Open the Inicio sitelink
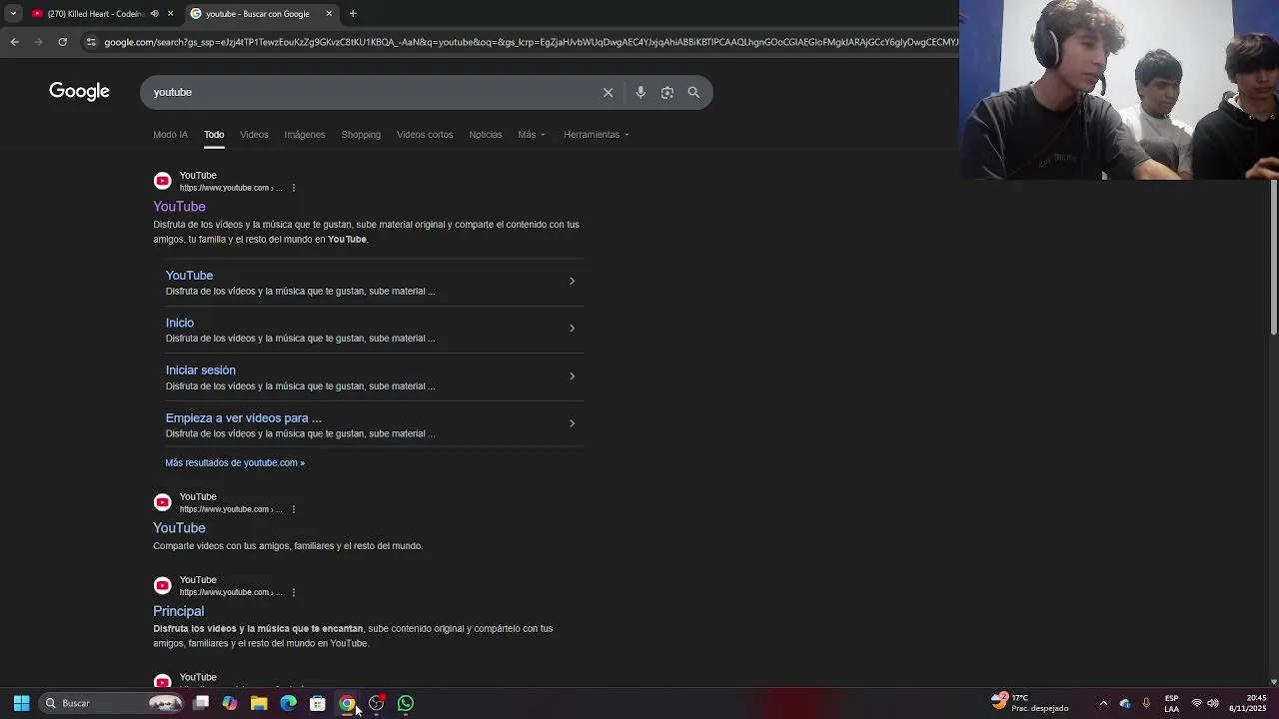 [x=180, y=323]
